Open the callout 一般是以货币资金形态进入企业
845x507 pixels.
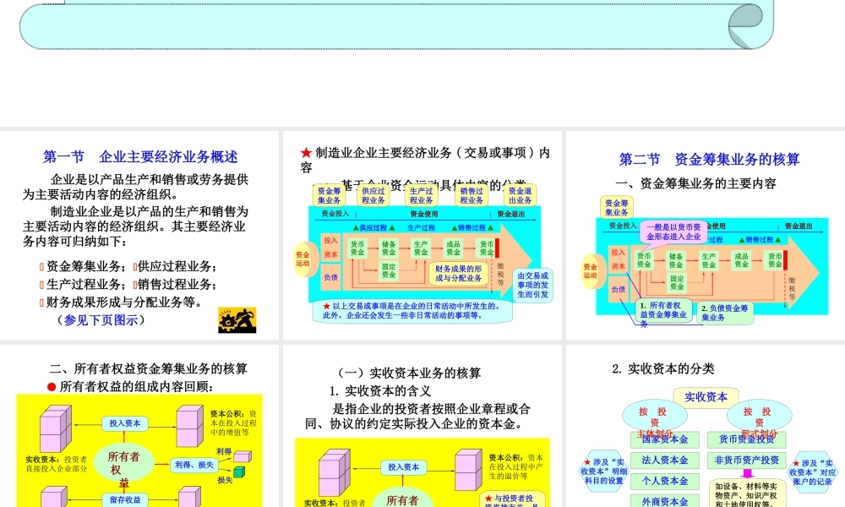672,232
